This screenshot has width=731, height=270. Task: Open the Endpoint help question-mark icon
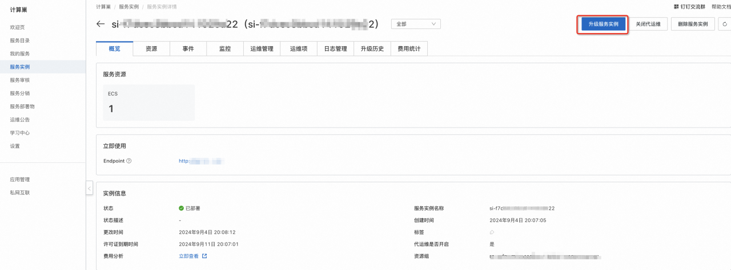[x=129, y=161]
